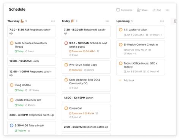The image size is (180, 140).
Task: Share the Schedule project
Action: click(142, 10)
